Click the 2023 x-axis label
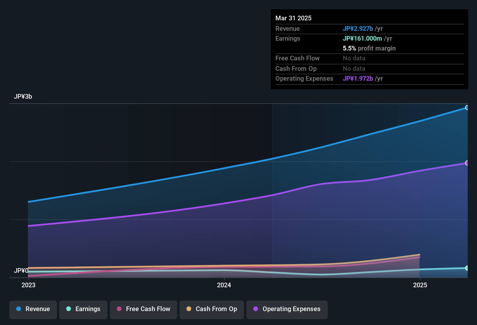 coord(28,285)
